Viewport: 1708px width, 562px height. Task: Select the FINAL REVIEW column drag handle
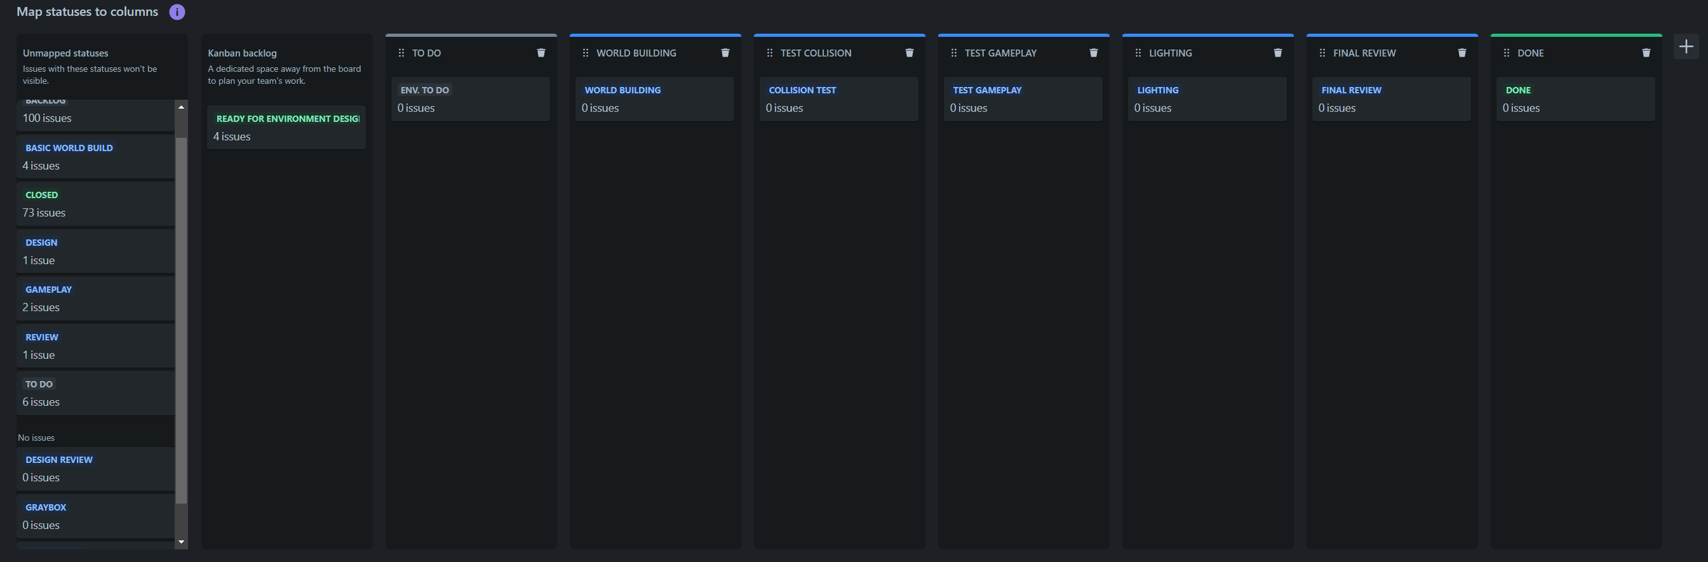pos(1322,53)
